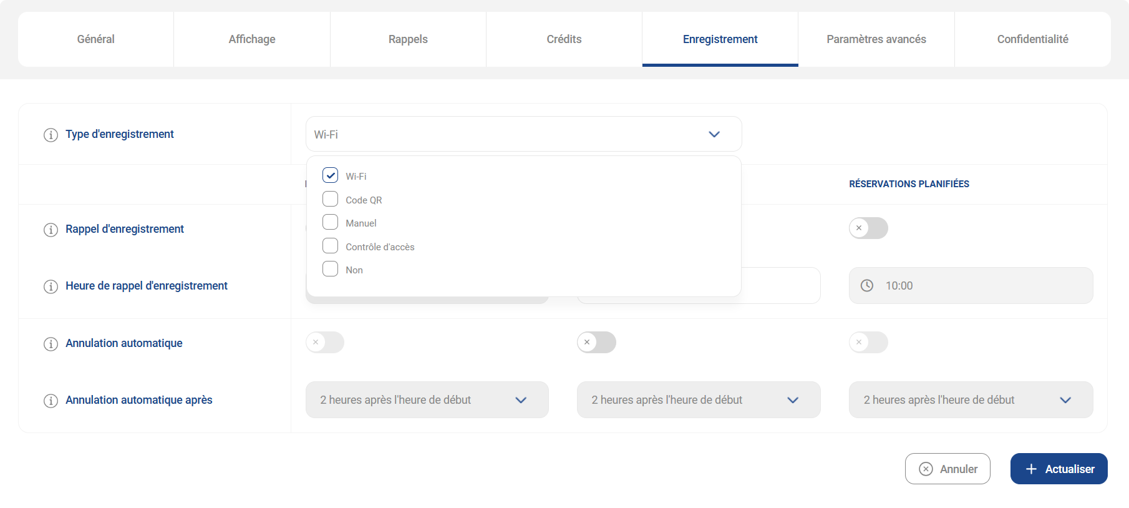Check the Non option
The width and height of the screenshot is (1129, 508).
330,268
